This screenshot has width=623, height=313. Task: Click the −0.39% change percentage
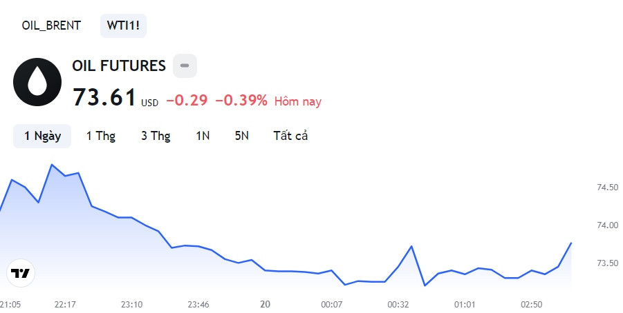pyautogui.click(x=241, y=101)
